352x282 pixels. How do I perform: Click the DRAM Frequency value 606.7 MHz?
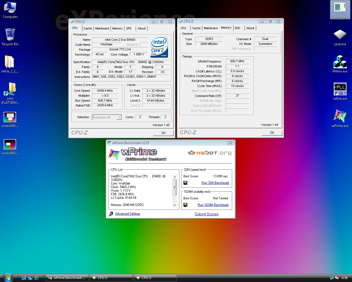point(237,61)
